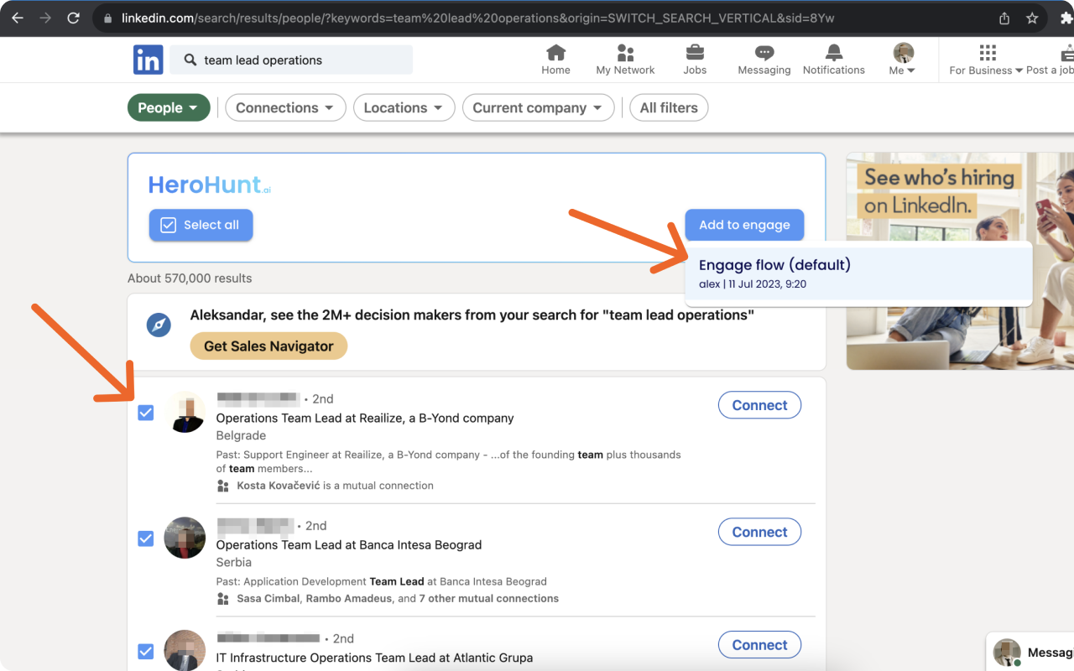Click 'Operations Team Lead at Banca Intesa Beograd'
This screenshot has width=1074, height=671.
coord(349,545)
